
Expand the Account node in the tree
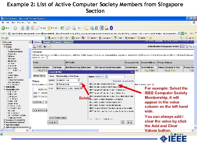click(3, 42)
